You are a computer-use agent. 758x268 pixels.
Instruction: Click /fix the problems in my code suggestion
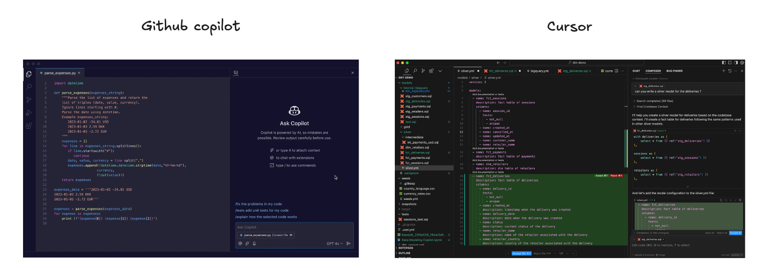[258, 204]
